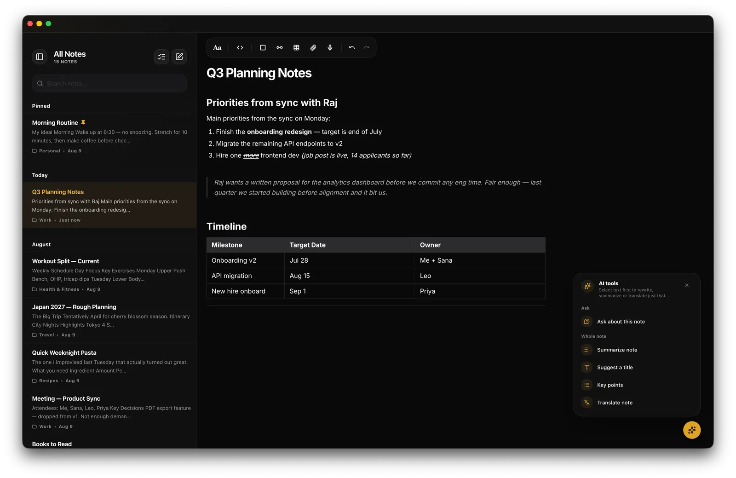Create a new note with compose icon

(179, 57)
